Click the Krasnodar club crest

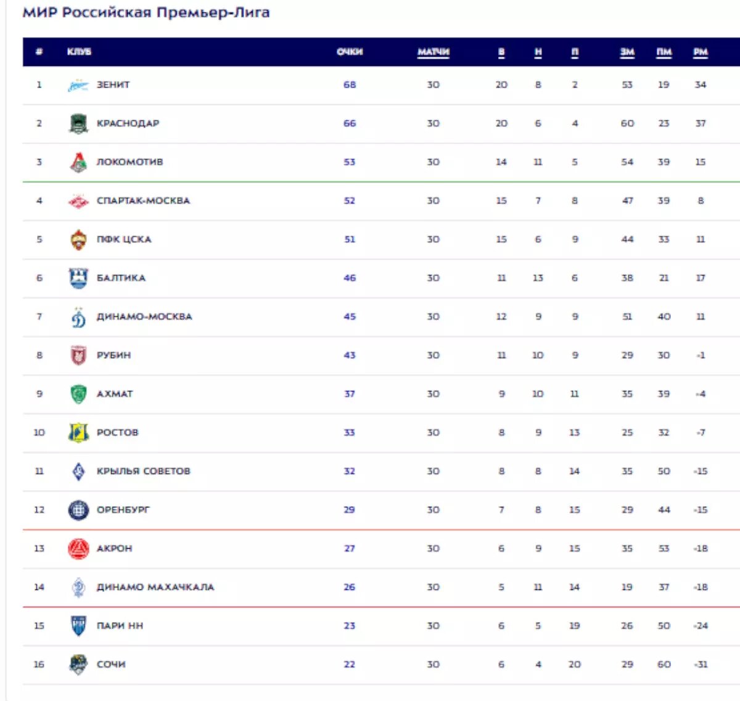pyautogui.click(x=78, y=123)
